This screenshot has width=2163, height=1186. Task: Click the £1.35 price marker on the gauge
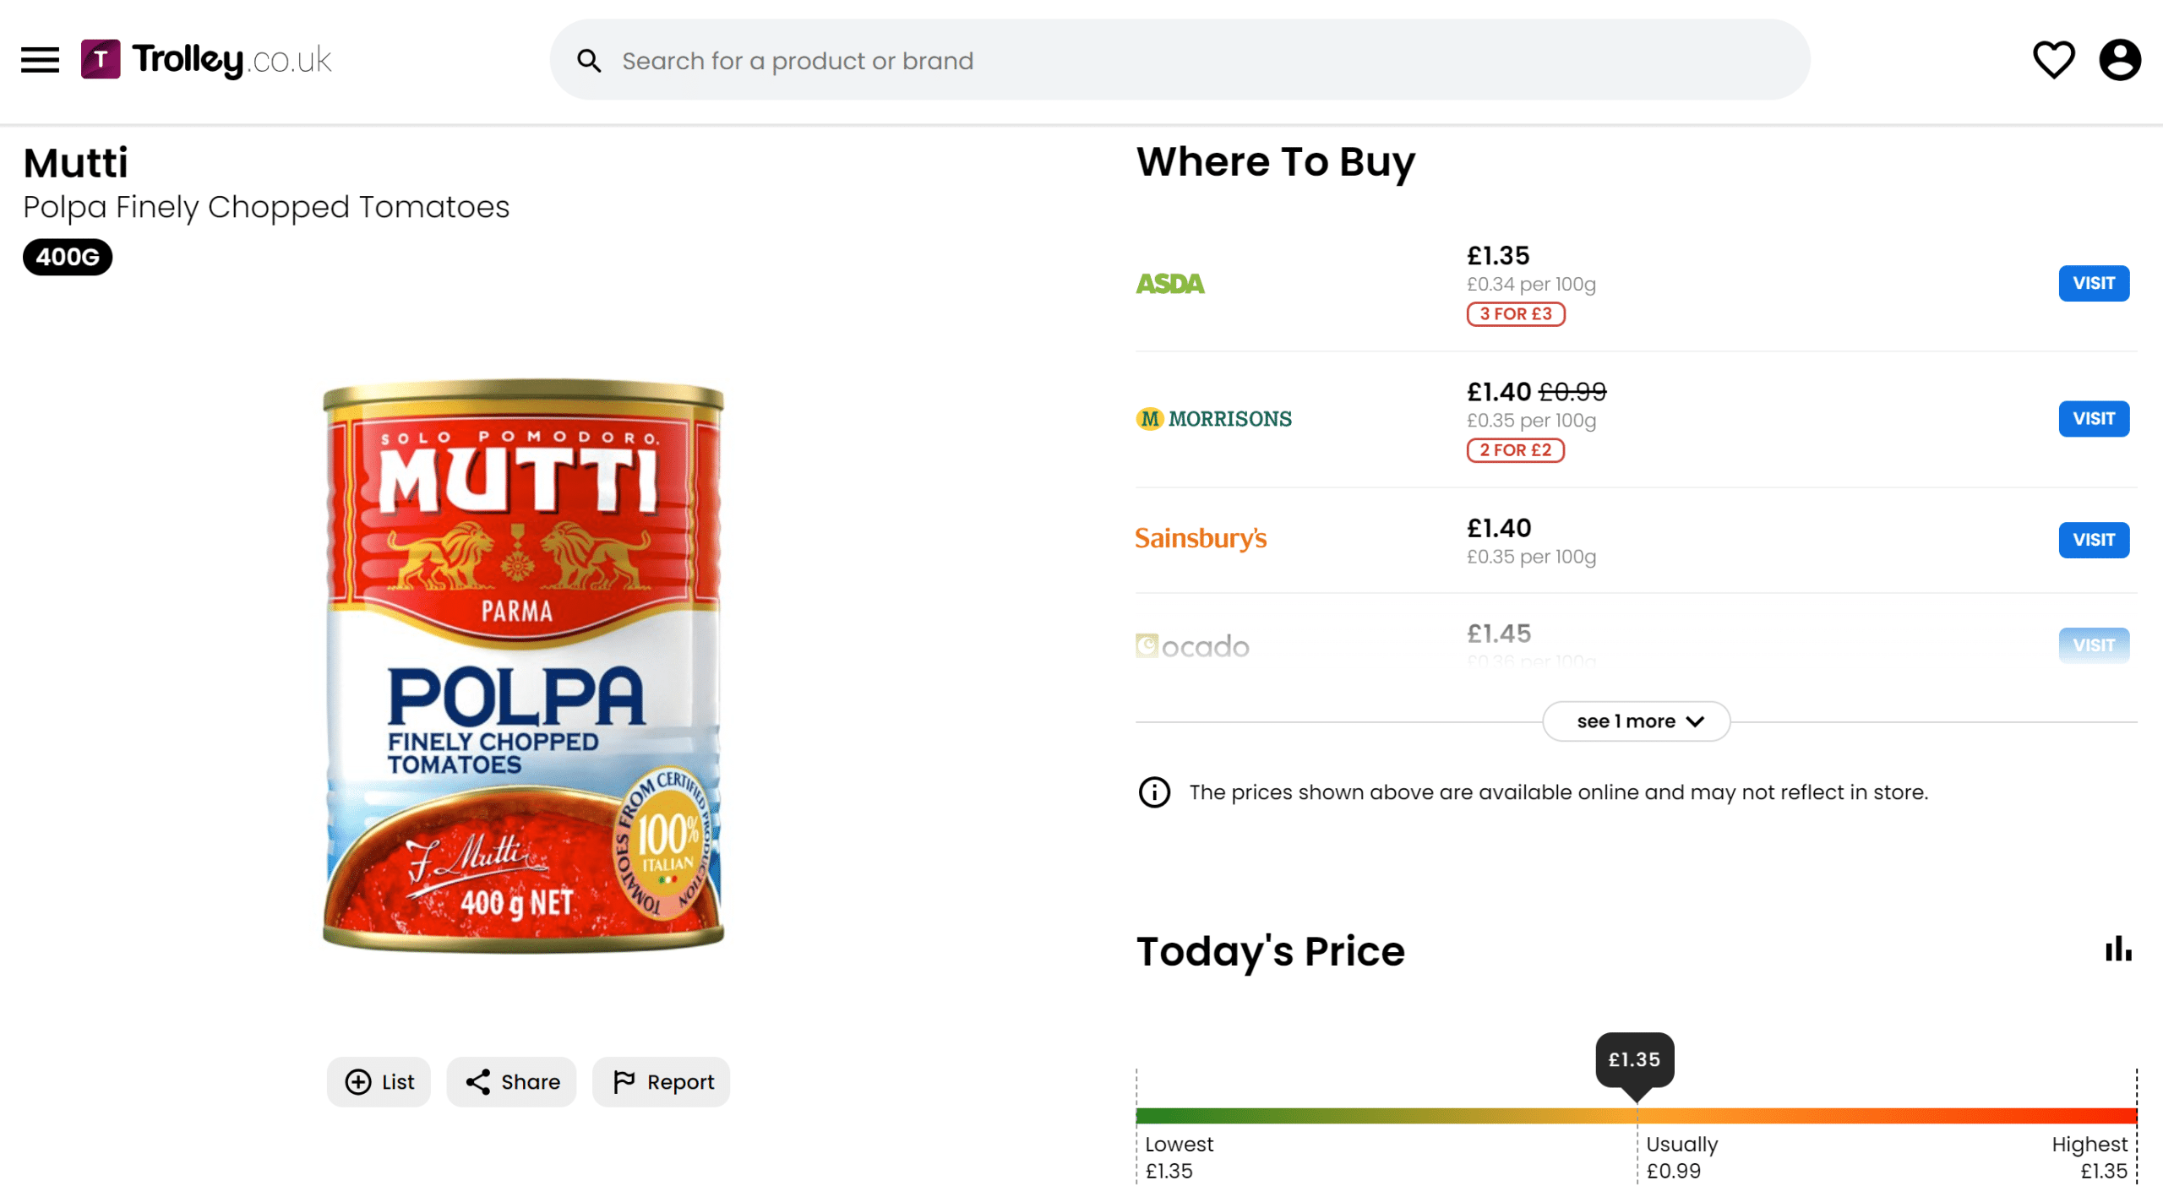1635,1061
